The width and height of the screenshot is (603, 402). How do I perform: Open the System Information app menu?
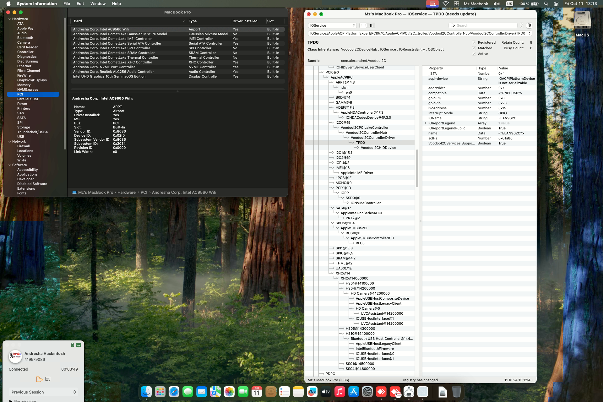[x=37, y=4]
